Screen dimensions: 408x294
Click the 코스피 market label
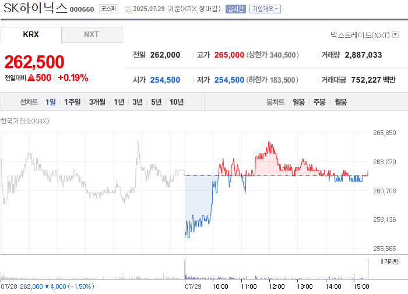pos(108,9)
